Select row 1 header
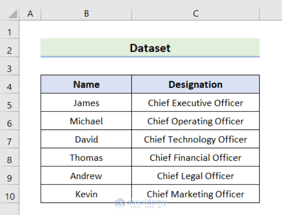Viewport: 282px width, 215px height. (9, 30)
